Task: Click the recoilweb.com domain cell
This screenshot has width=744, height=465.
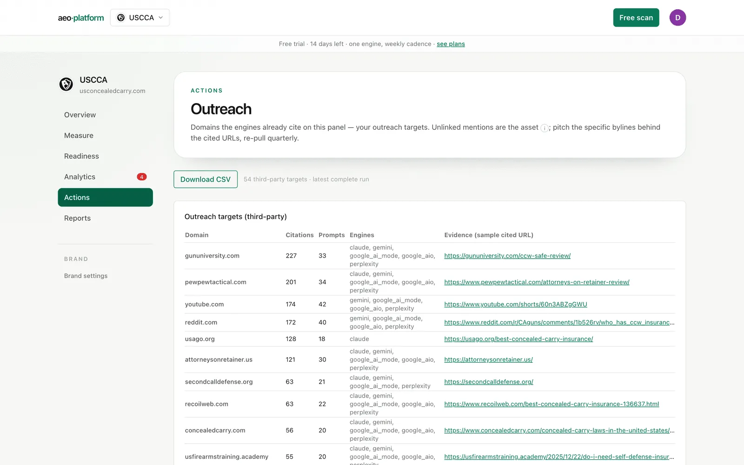Action: pos(206,404)
